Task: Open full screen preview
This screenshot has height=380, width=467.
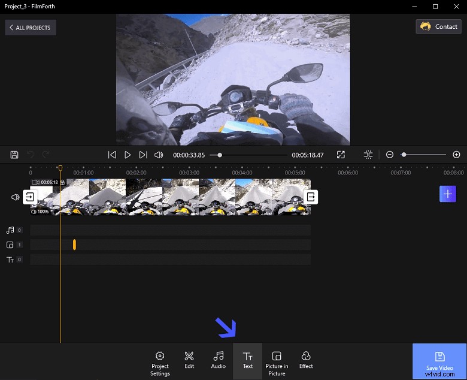Action: 341,155
